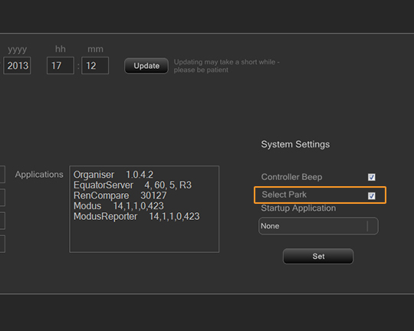Pick the RenCompare 30127 entry
Viewport: 414px width, 331px height.
tap(120, 195)
